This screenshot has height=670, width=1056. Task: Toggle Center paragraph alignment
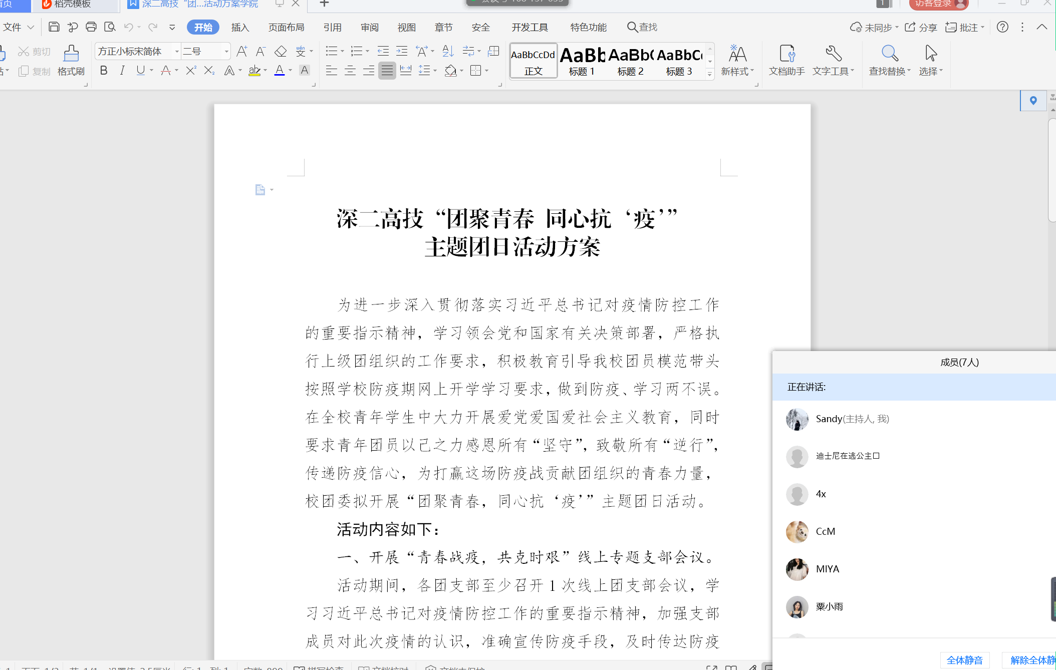coord(350,71)
